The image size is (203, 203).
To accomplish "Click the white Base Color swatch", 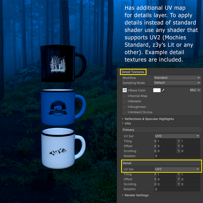I will pos(157,90).
